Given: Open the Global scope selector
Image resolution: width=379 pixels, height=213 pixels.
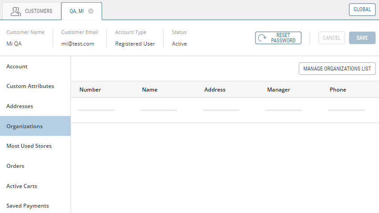Looking at the screenshot, I should (x=362, y=9).
